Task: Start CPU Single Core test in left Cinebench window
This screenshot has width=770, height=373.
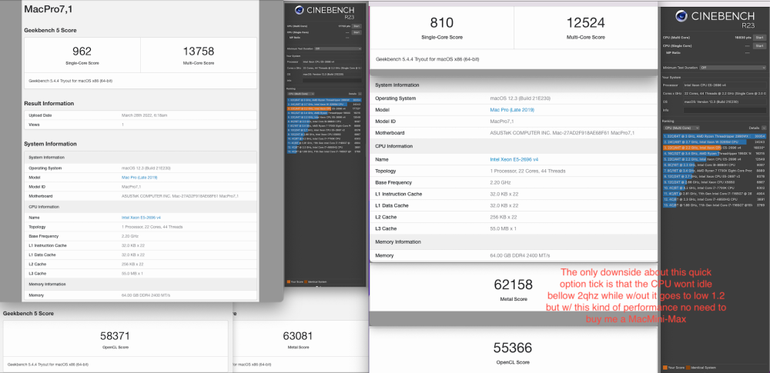Action: (x=357, y=32)
